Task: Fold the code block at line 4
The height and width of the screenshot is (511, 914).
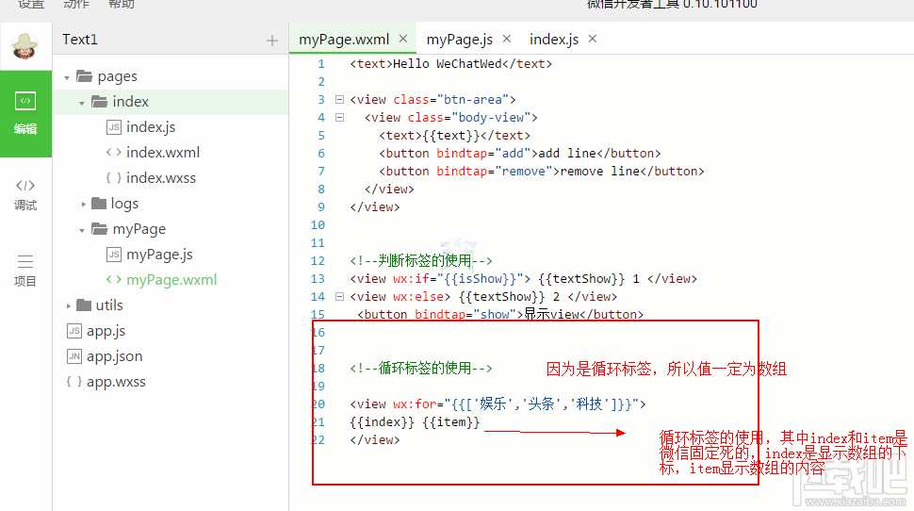Action: [339, 117]
